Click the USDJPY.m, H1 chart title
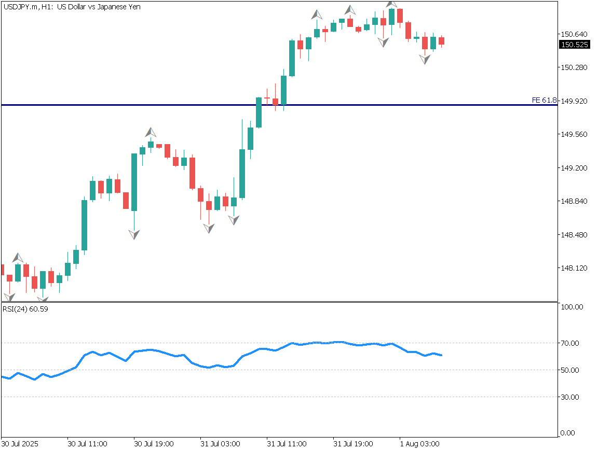Viewport: 598px width, 451px height. click(x=72, y=7)
